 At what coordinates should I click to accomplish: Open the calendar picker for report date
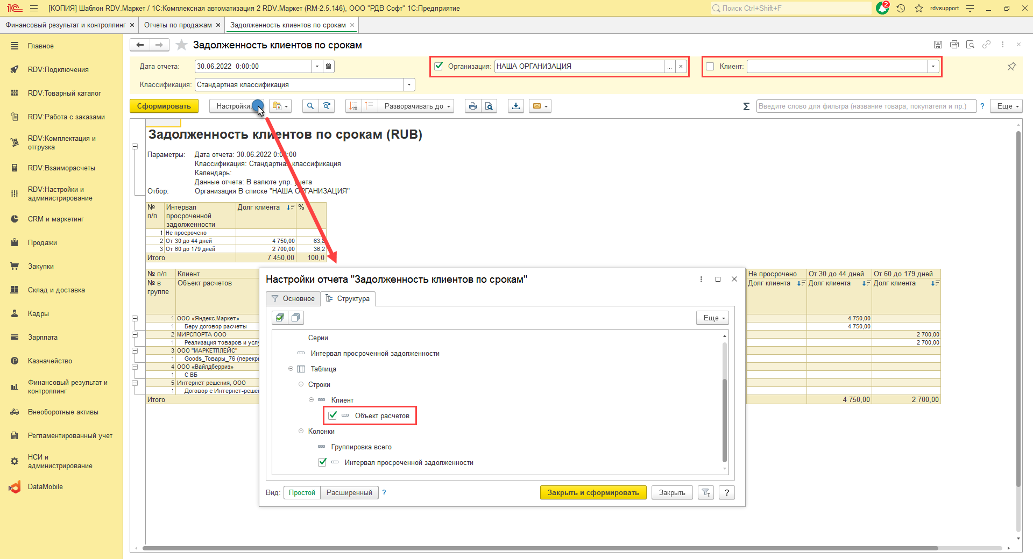(329, 67)
